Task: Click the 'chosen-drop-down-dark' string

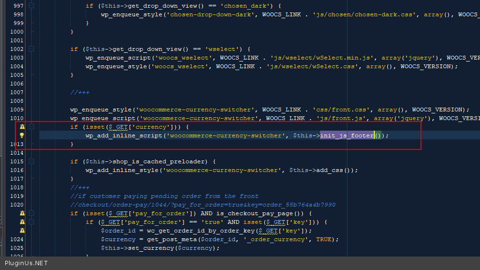Action: point(210,14)
